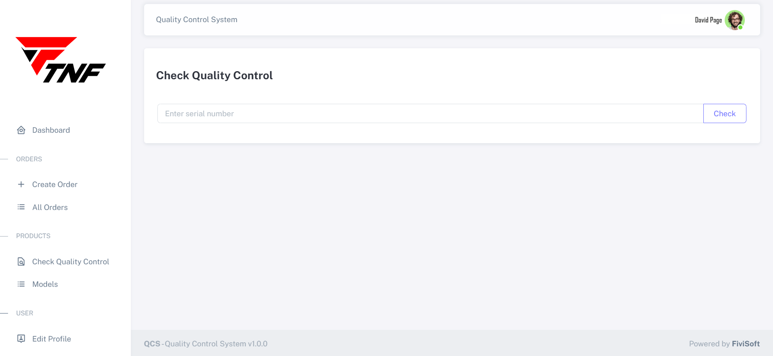
Task: Click the TNF logo in sidebar
Action: 60,60
